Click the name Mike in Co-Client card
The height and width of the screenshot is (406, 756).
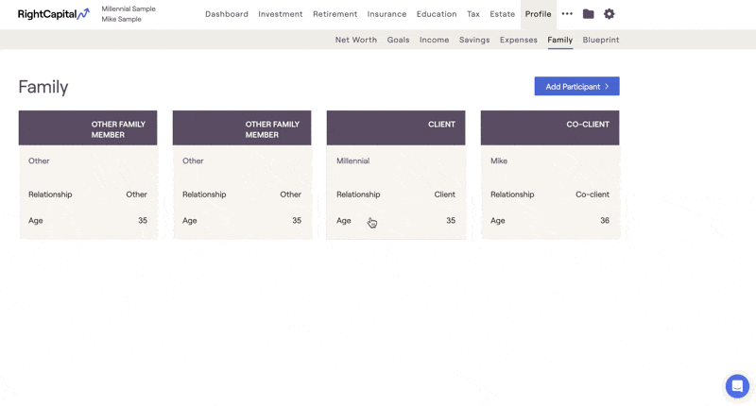click(499, 161)
